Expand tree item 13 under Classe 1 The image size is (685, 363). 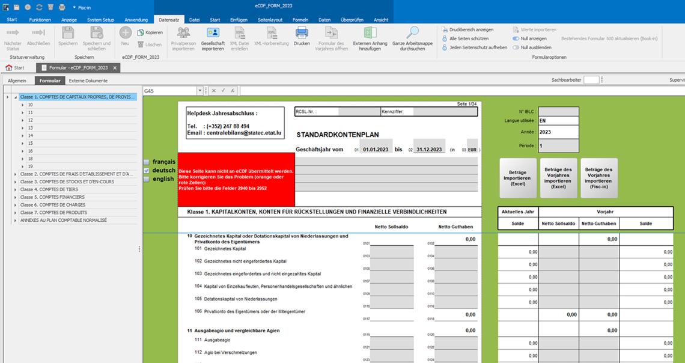pyautogui.click(x=23, y=128)
